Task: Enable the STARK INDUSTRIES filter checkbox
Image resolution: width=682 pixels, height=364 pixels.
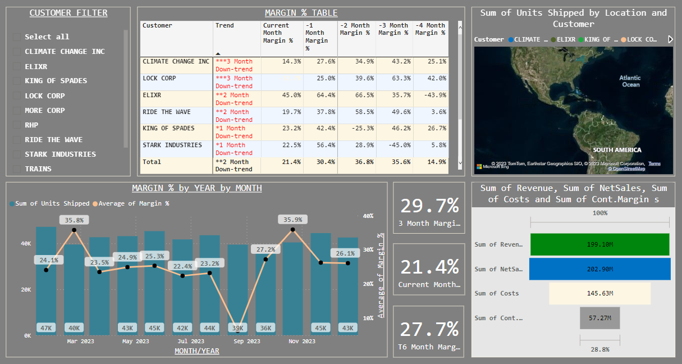Action: 16,154
